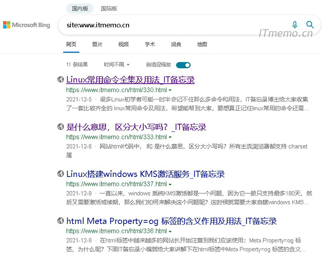Image resolution: width=322 pixels, height=259 pixels.
Task: Open html Meta Property=og result link
Action: (x=171, y=221)
